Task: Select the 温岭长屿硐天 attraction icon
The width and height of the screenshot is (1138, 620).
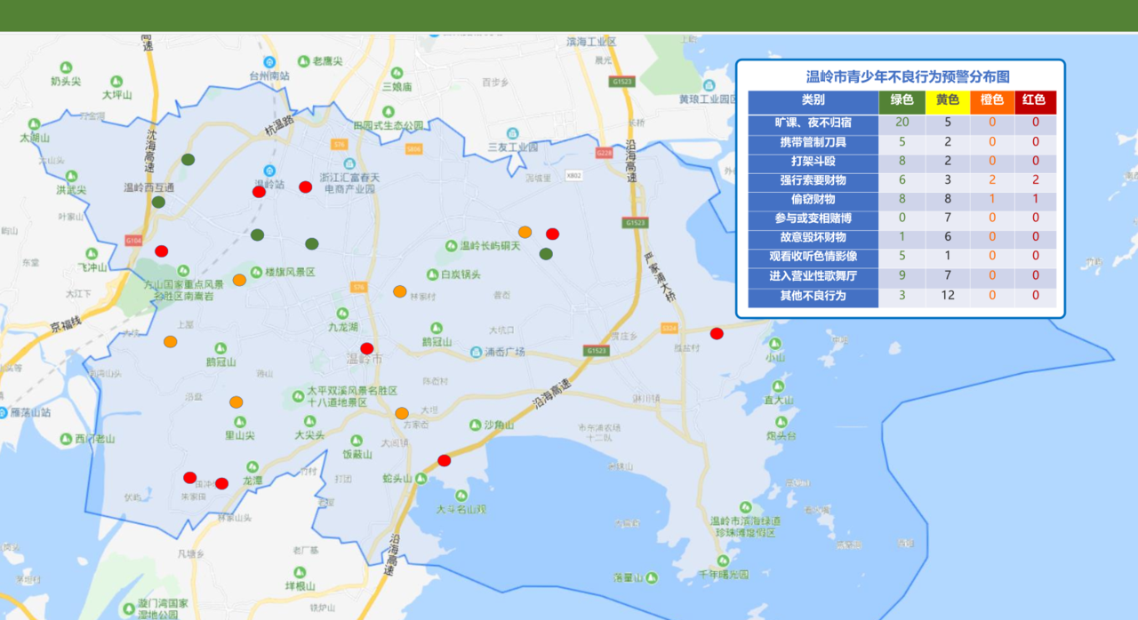Action: [450, 245]
